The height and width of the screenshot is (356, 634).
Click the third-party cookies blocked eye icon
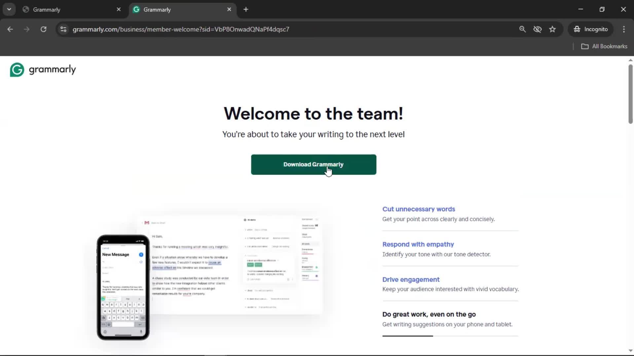coord(537,29)
